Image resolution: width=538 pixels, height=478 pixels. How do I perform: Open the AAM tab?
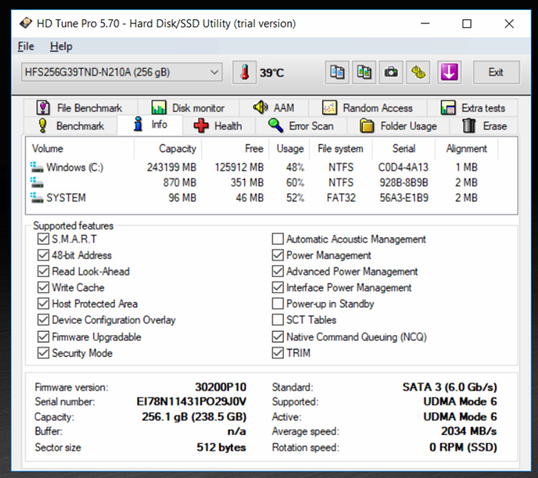[274, 108]
